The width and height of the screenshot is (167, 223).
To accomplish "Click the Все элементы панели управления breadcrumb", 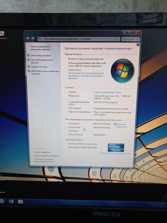I will tap(61, 39).
